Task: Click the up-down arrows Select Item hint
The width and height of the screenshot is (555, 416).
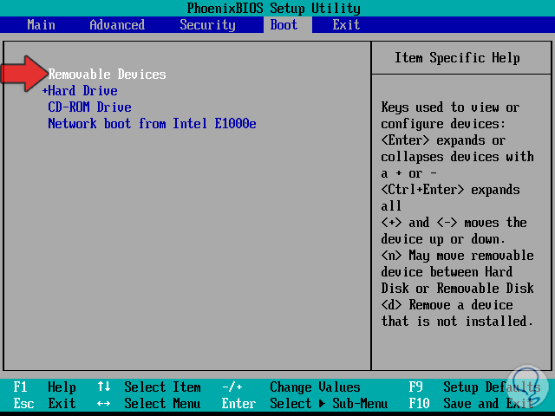Action: click(x=149, y=387)
